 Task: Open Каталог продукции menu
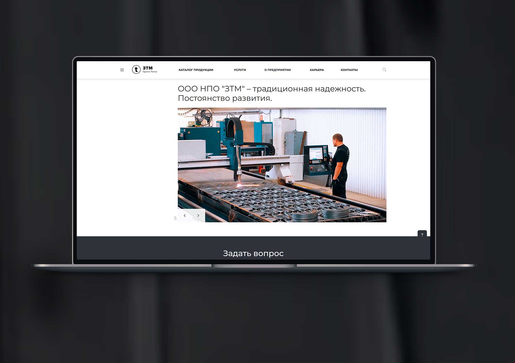click(196, 70)
